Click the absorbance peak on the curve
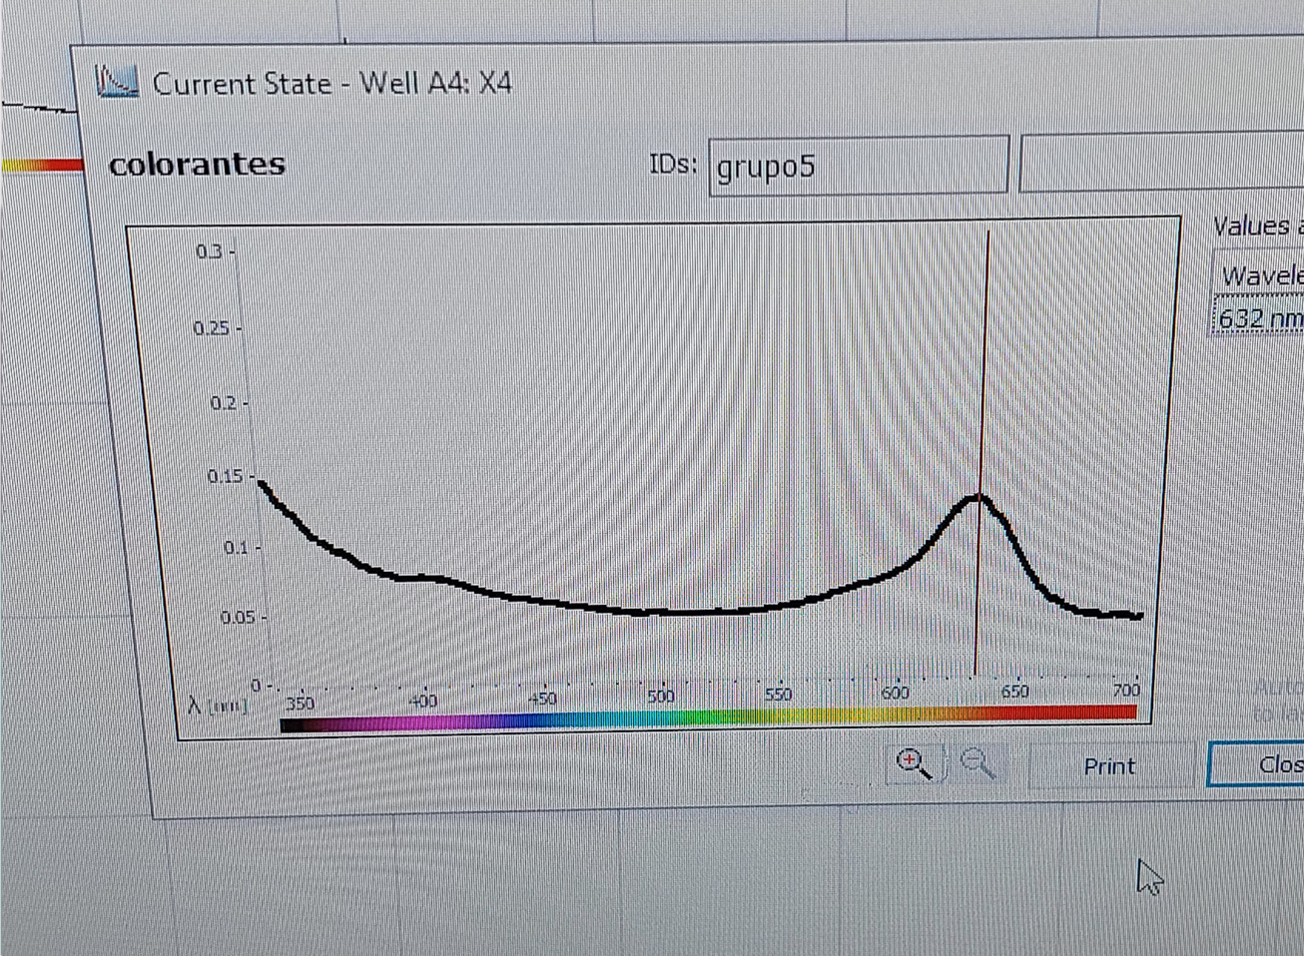1304x956 pixels. click(x=979, y=495)
